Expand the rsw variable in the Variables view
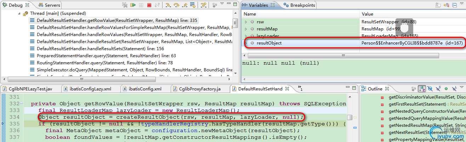Viewport: 466px width, 142px height. pos(246,22)
